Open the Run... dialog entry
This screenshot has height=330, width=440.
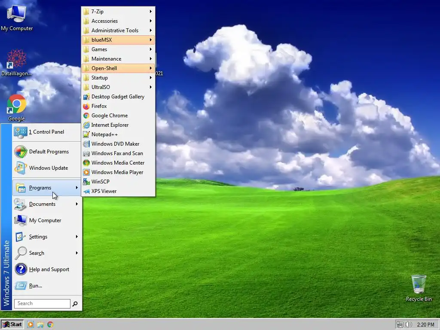click(x=46, y=286)
